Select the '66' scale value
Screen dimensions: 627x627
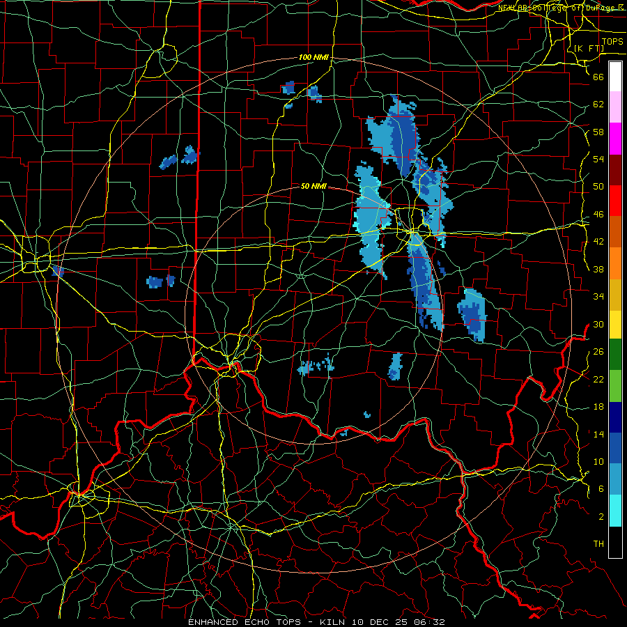[598, 77]
